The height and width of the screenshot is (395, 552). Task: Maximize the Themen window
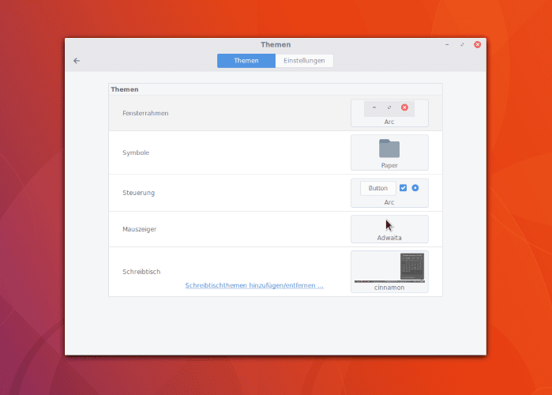pyautogui.click(x=462, y=45)
